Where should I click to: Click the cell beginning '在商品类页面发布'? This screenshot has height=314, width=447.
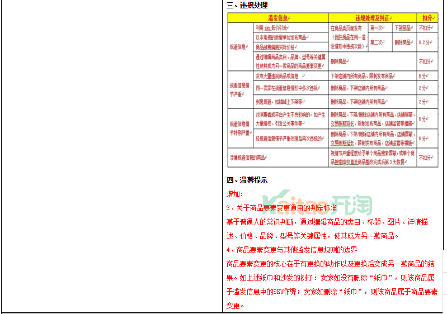349,37
